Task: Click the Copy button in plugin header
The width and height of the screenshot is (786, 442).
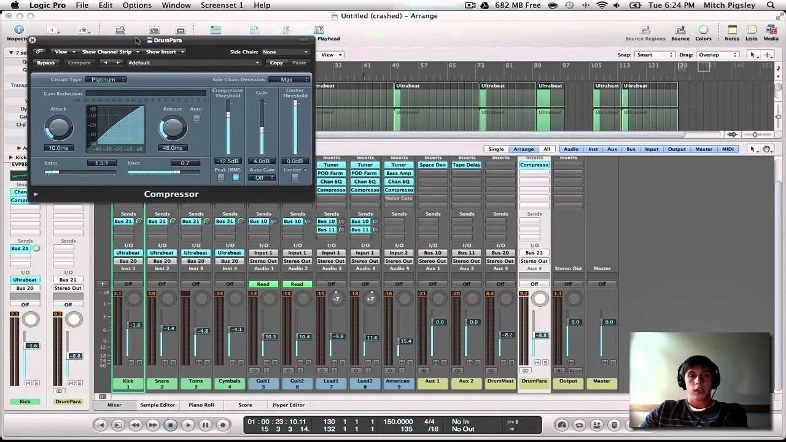Action: pos(276,63)
